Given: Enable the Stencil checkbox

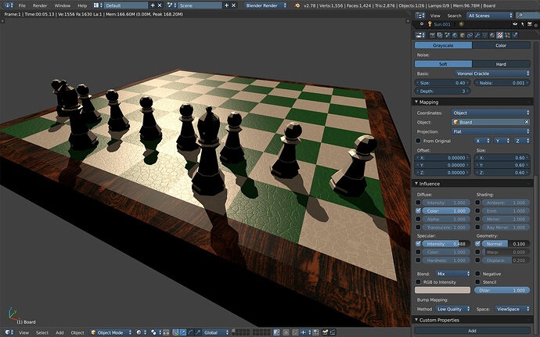Looking at the screenshot, I should pyautogui.click(x=477, y=282).
